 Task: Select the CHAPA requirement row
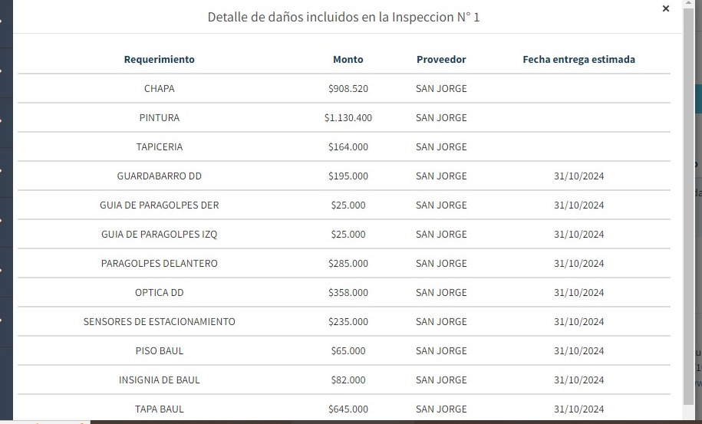160,88
